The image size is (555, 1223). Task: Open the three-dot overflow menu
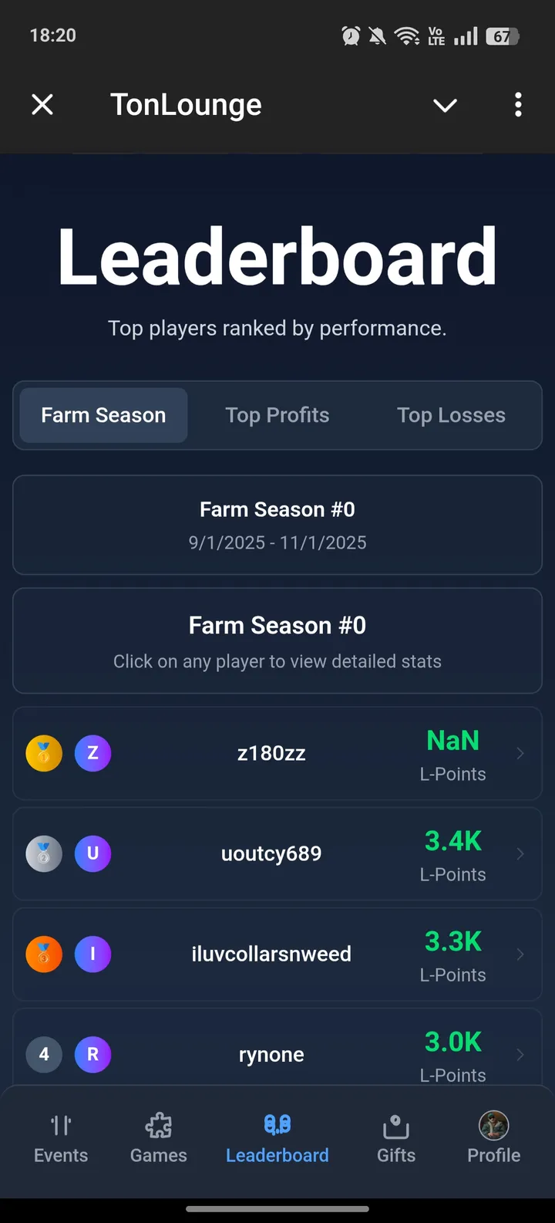[518, 105]
